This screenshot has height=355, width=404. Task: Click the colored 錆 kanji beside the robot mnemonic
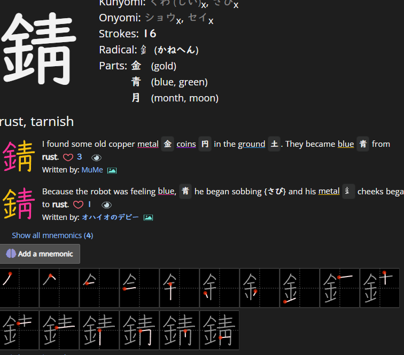tap(19, 204)
